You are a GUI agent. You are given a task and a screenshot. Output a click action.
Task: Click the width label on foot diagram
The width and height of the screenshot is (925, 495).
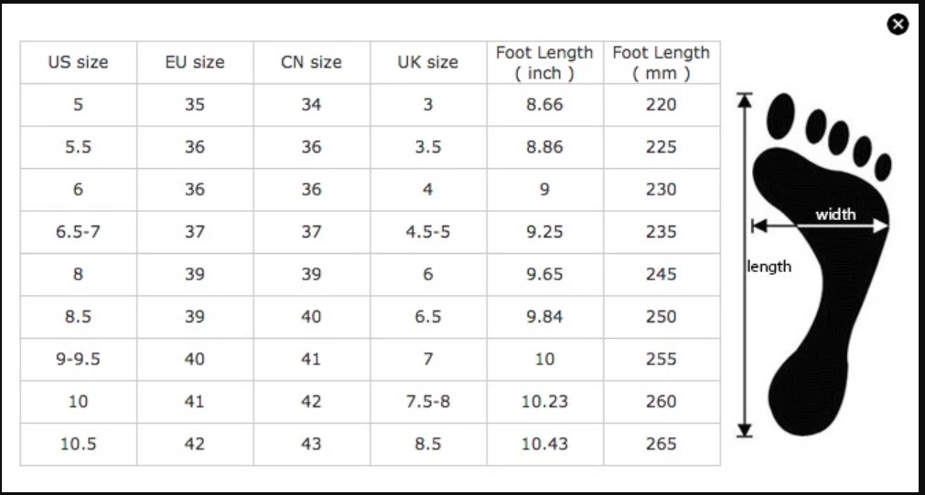click(x=835, y=215)
